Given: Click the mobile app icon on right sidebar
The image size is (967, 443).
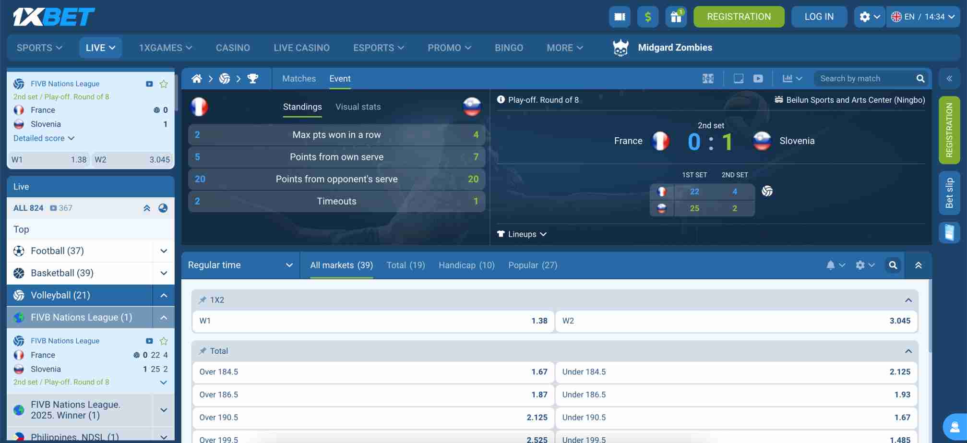Looking at the screenshot, I should pos(949,233).
